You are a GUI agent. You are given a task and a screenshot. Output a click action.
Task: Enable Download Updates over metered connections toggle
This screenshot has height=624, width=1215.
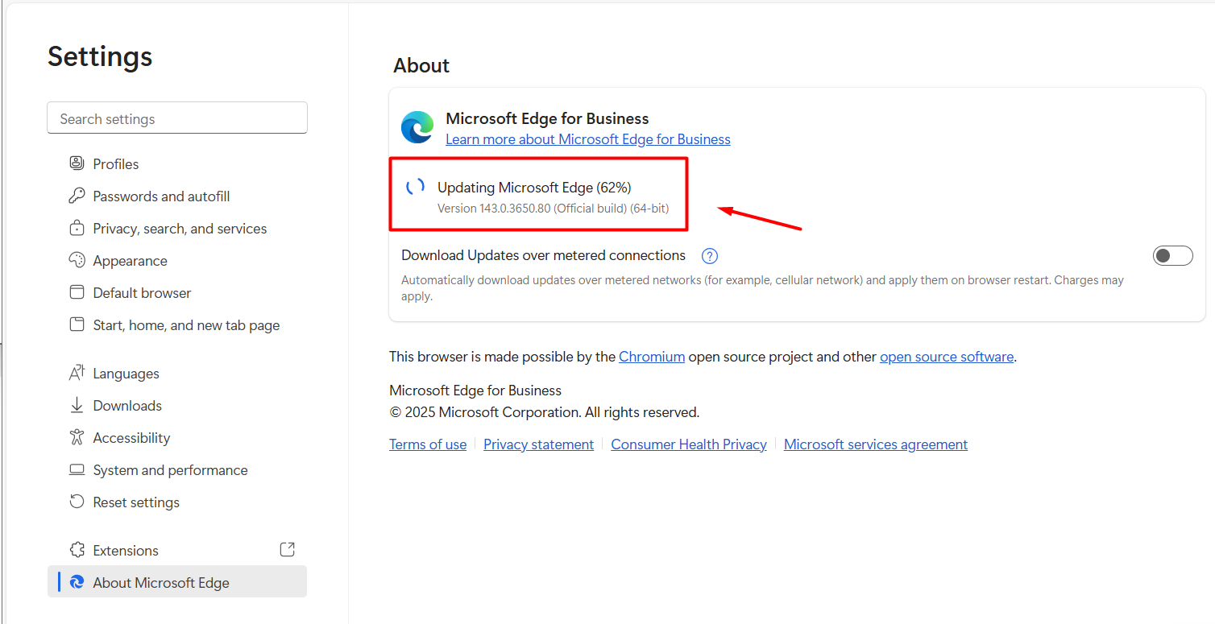tap(1172, 256)
